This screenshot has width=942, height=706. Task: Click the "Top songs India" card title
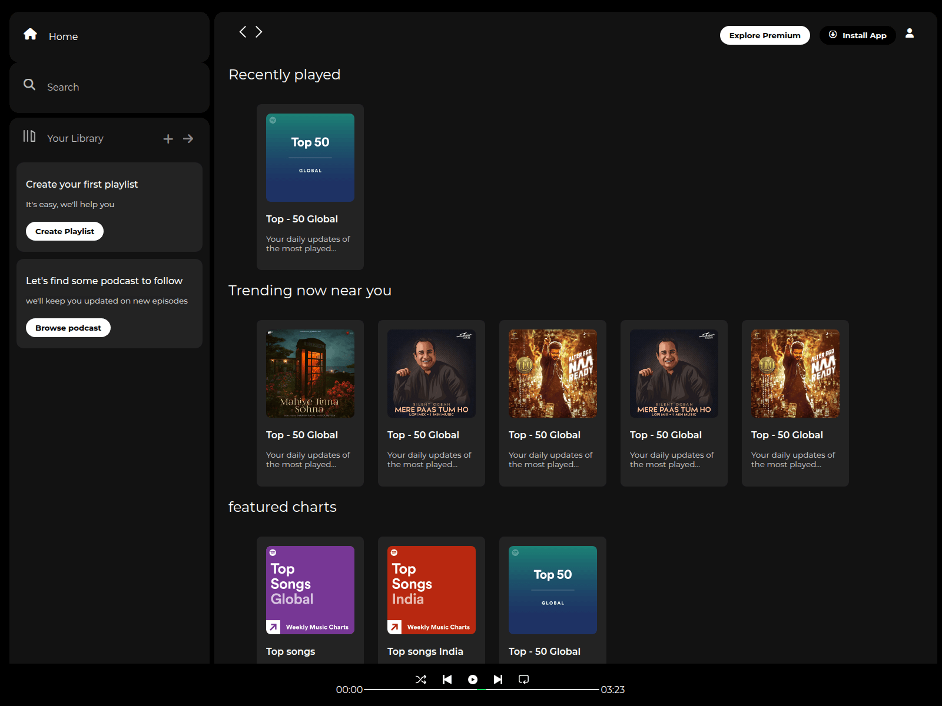[x=425, y=651]
